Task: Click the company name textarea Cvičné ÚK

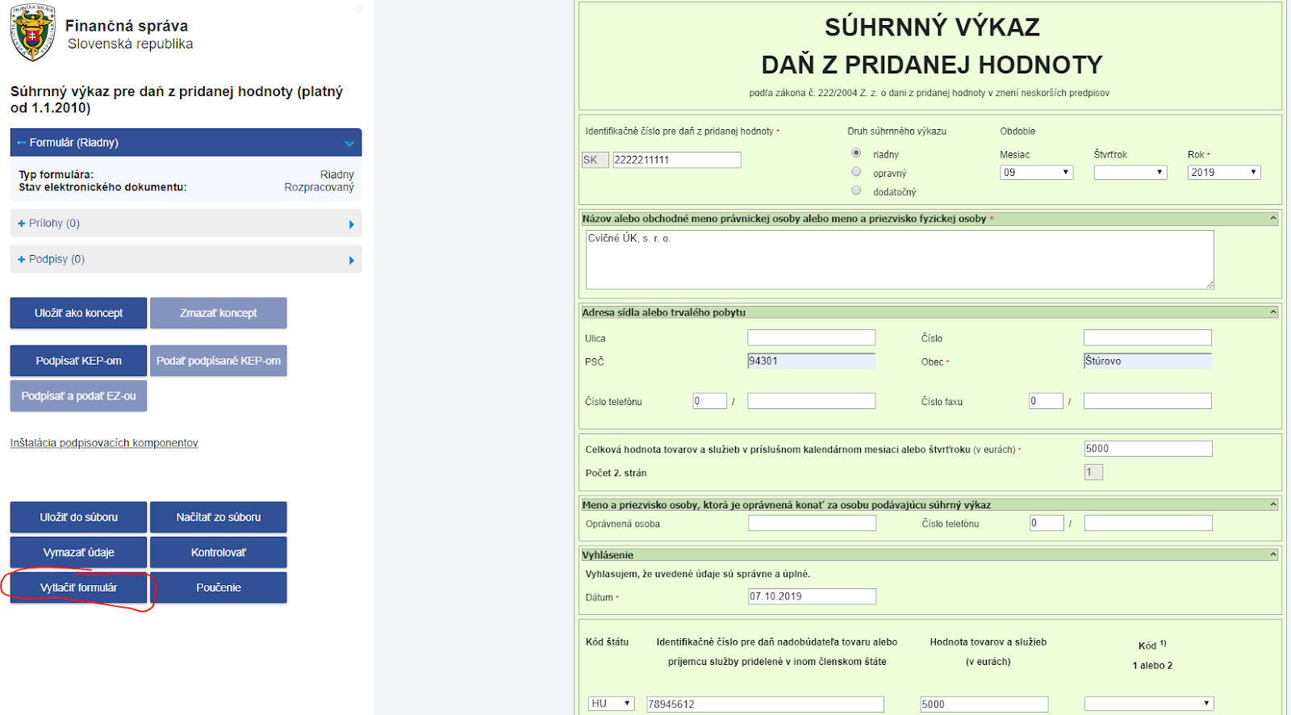Action: tap(900, 260)
